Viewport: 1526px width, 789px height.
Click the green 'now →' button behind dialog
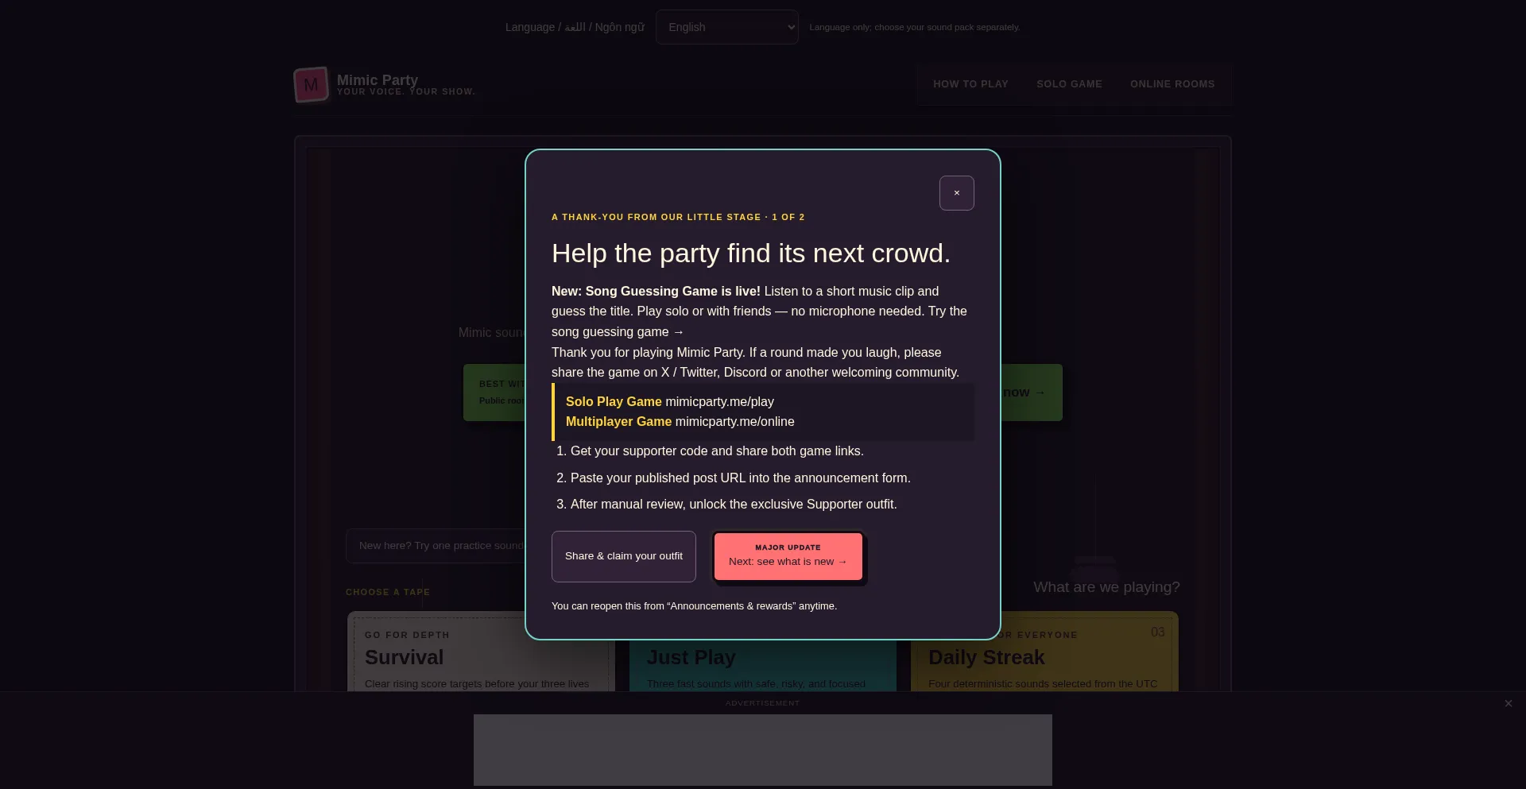(1031, 393)
